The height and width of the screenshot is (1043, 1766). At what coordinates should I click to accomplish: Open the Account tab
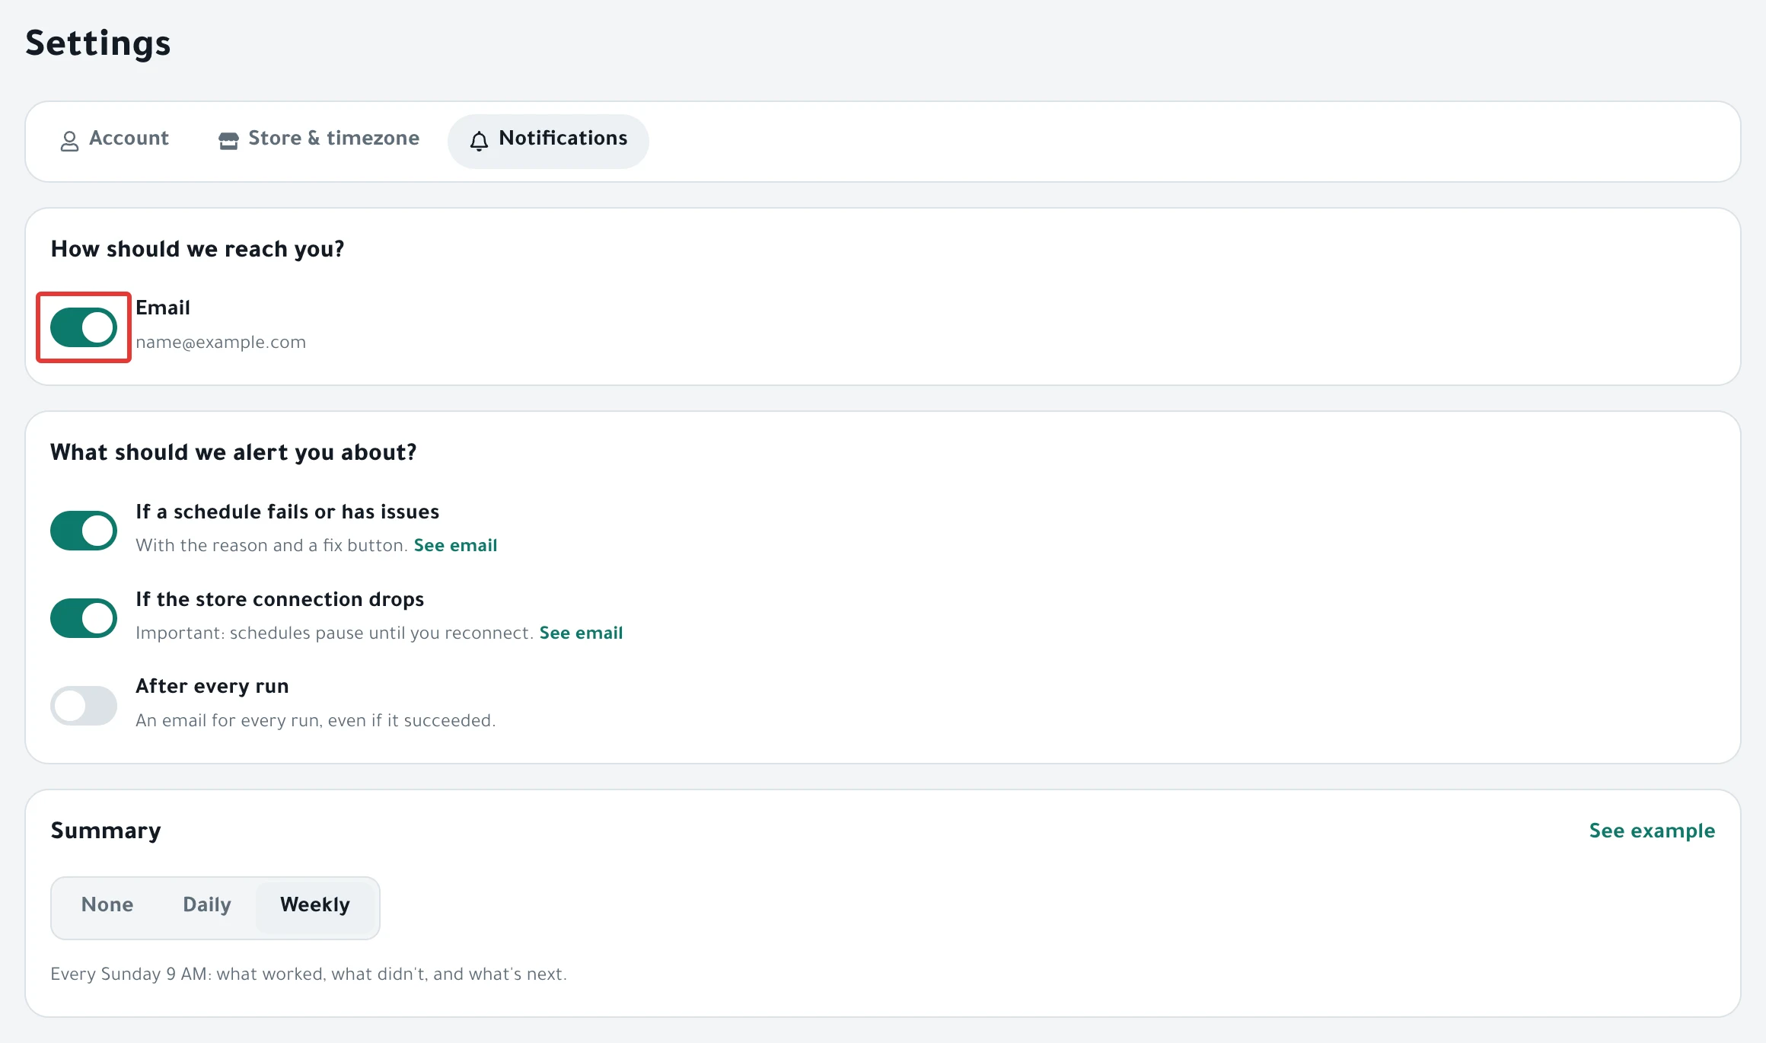pos(114,140)
